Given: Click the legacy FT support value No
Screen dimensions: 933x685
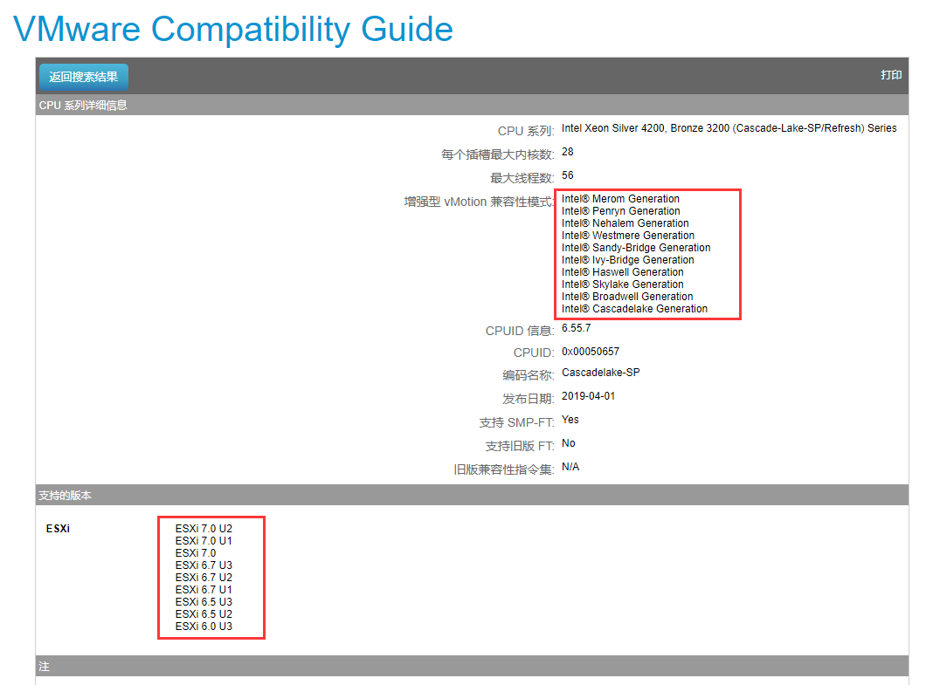Looking at the screenshot, I should point(568,443).
